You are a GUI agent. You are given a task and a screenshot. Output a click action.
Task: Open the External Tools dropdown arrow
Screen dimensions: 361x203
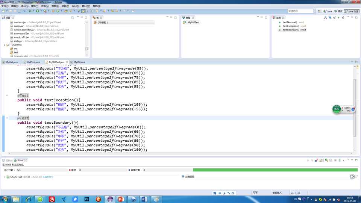[x=49, y=11]
